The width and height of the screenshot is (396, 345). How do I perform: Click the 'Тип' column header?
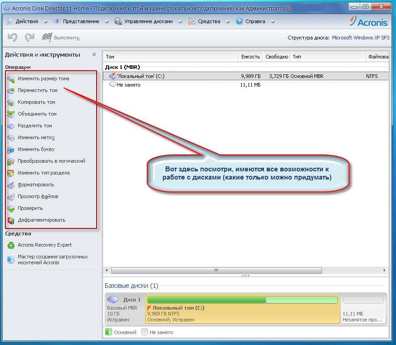[328, 57]
